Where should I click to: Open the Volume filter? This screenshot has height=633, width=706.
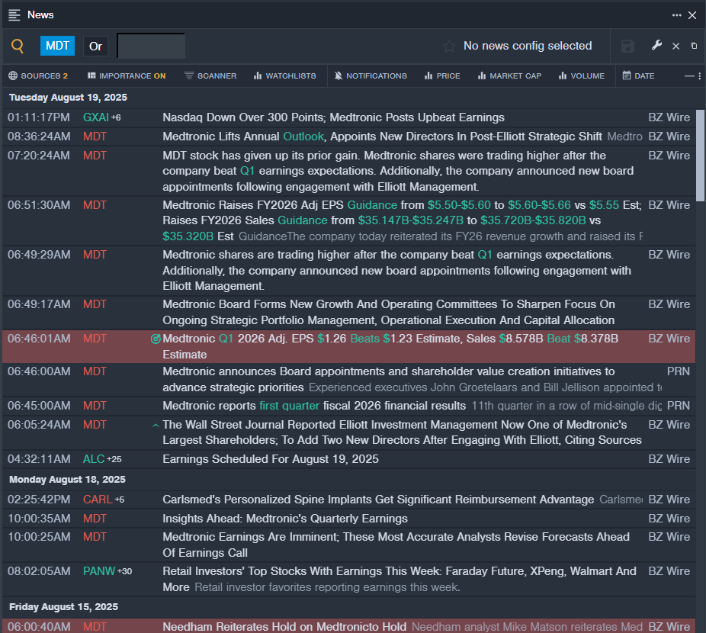581,76
